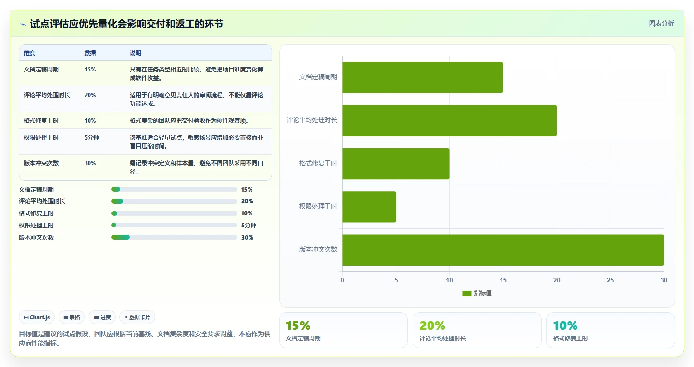Select the Chart.js tag chip
The width and height of the screenshot is (694, 367).
pos(37,317)
